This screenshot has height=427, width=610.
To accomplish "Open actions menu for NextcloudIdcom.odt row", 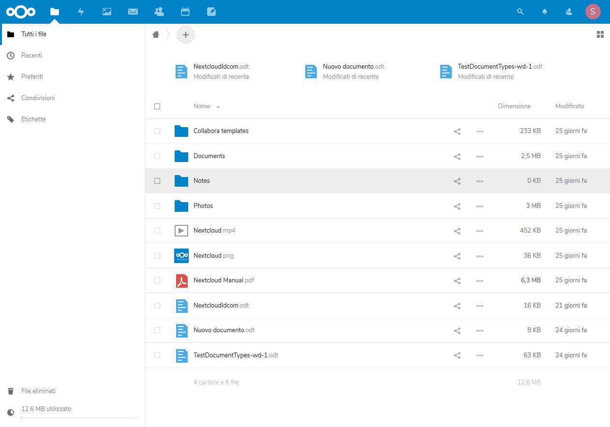I will pyautogui.click(x=480, y=306).
